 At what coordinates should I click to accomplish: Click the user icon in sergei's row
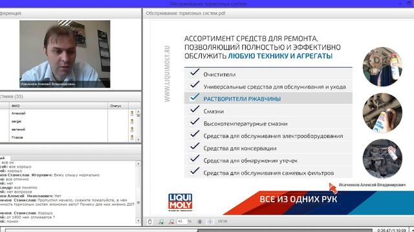coord(132,122)
